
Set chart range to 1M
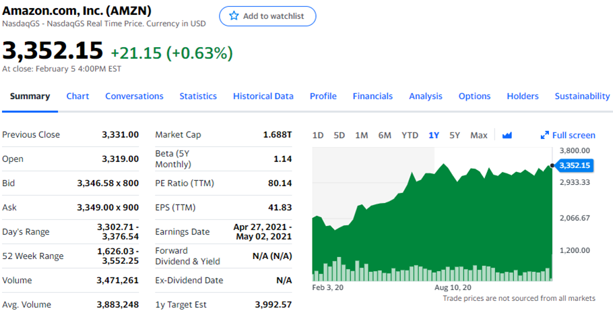[x=362, y=136]
